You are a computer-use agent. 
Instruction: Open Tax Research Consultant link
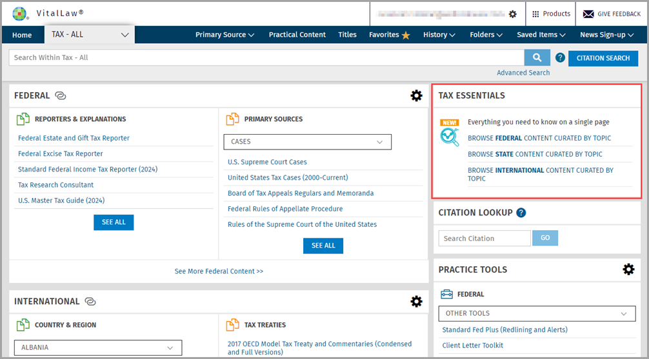(x=56, y=185)
